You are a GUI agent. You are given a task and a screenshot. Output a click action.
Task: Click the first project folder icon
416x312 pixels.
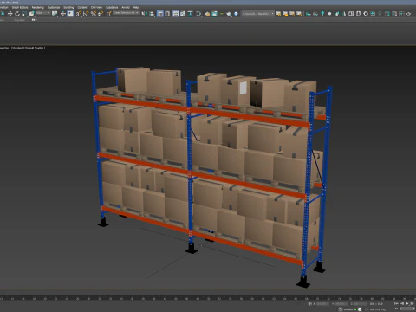click(x=278, y=14)
